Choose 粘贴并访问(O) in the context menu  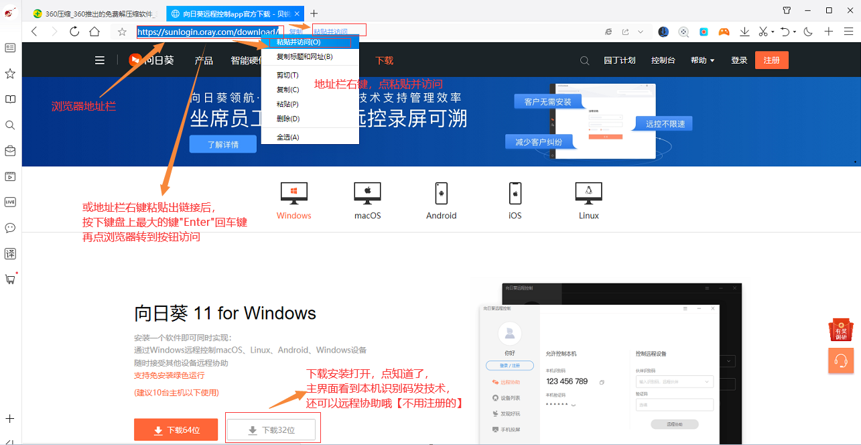pos(310,42)
